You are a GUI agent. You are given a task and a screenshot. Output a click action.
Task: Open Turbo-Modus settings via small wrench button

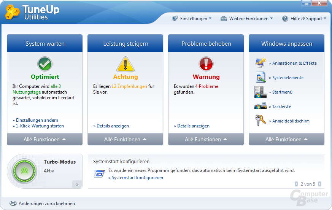[x=77, y=185]
